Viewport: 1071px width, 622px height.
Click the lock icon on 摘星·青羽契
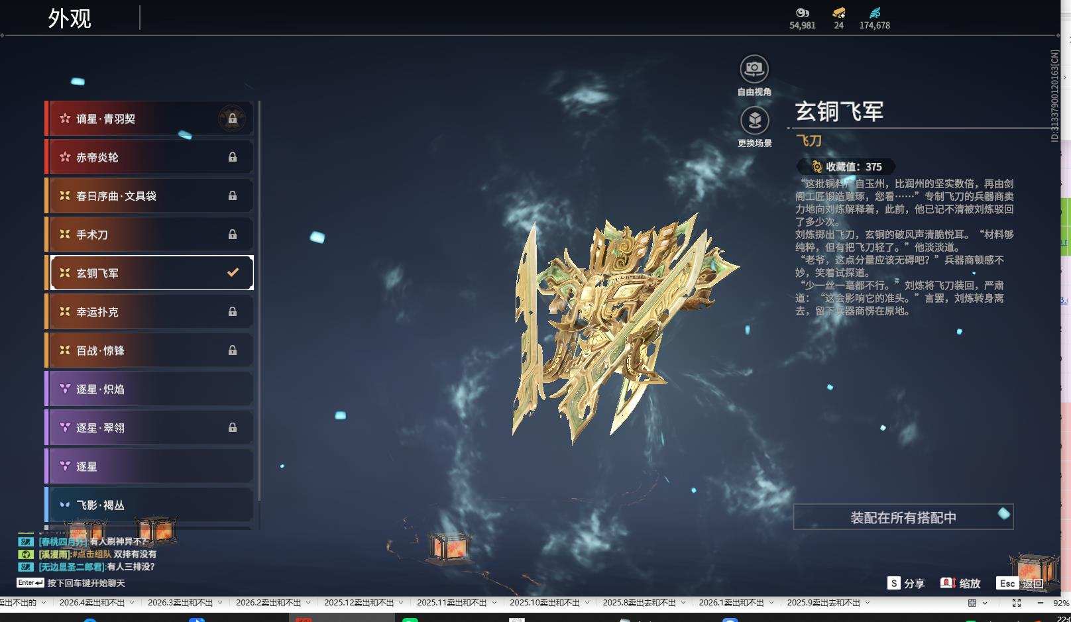[233, 119]
